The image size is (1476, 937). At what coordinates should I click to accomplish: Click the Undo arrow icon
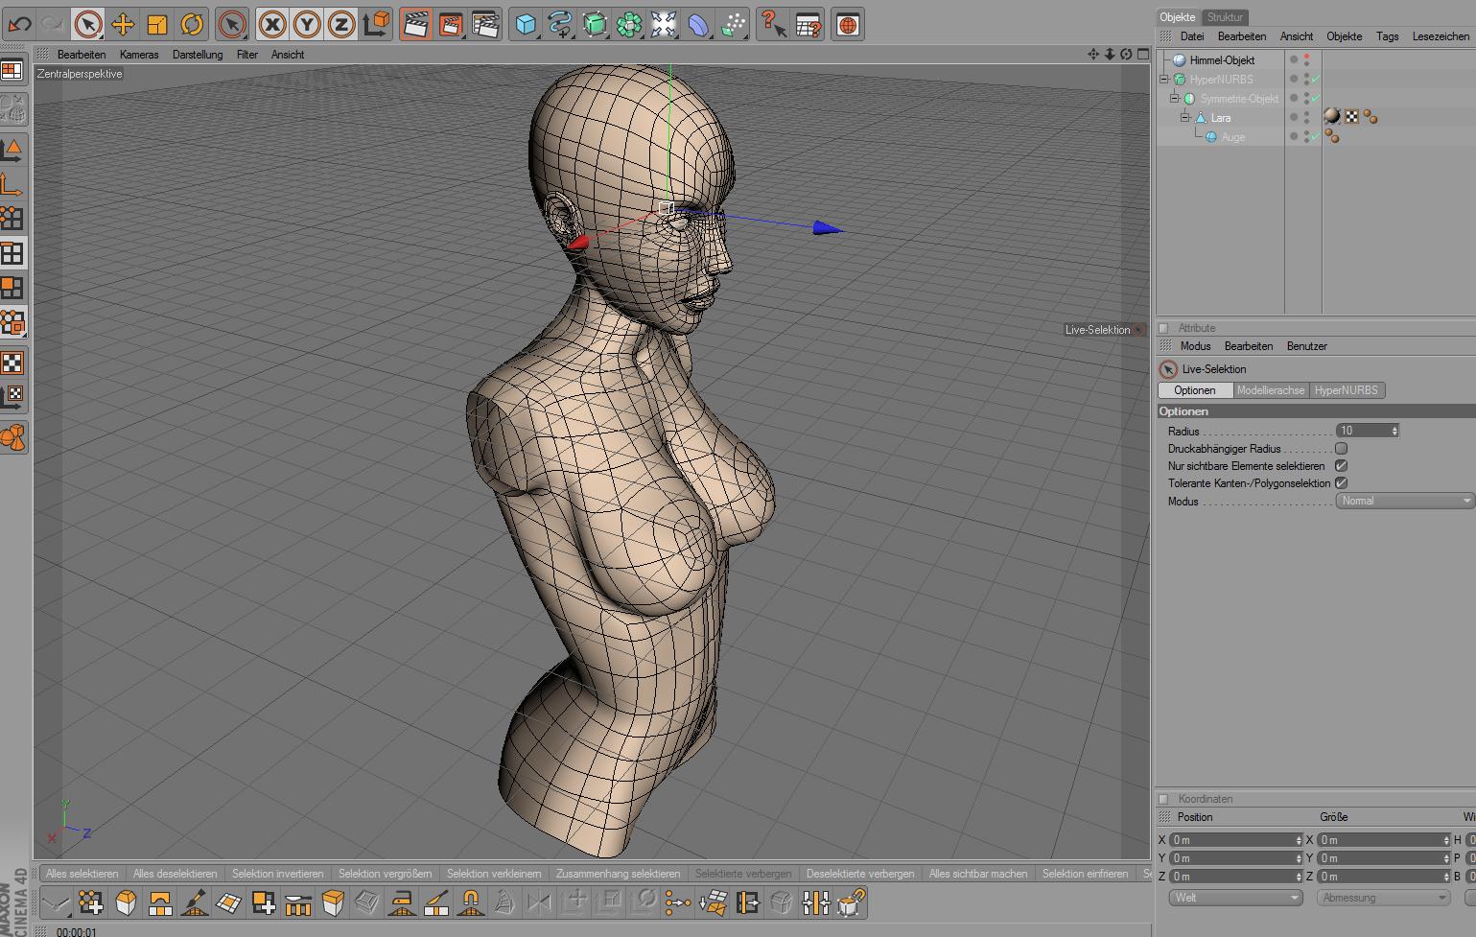click(x=19, y=25)
